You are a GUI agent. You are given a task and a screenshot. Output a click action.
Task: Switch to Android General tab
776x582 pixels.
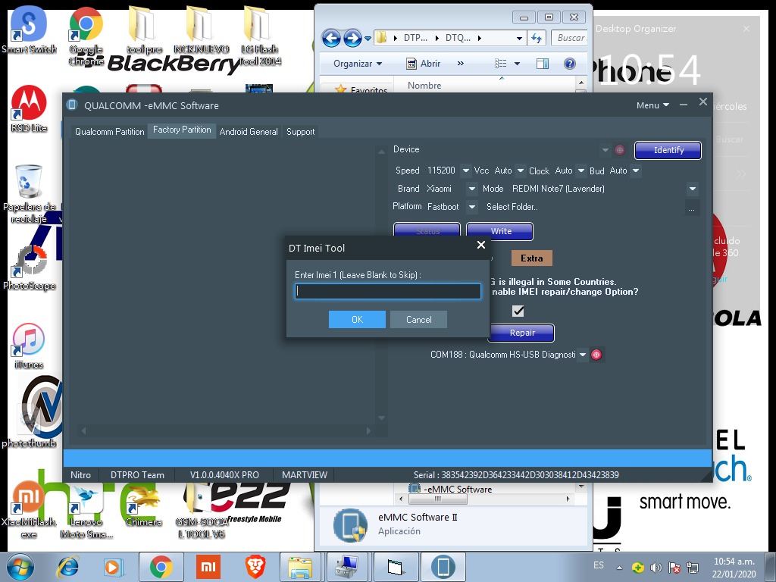click(x=249, y=132)
